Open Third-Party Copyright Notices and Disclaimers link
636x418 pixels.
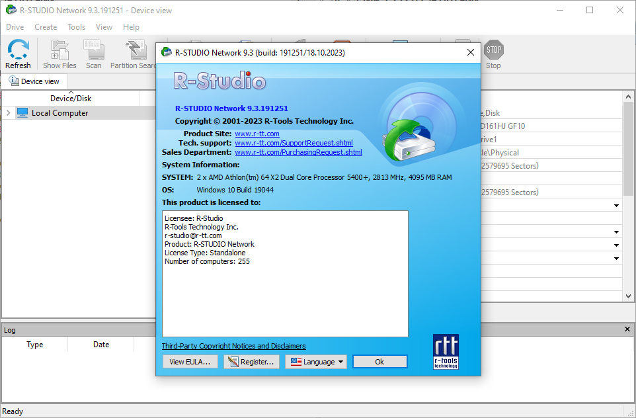point(233,346)
